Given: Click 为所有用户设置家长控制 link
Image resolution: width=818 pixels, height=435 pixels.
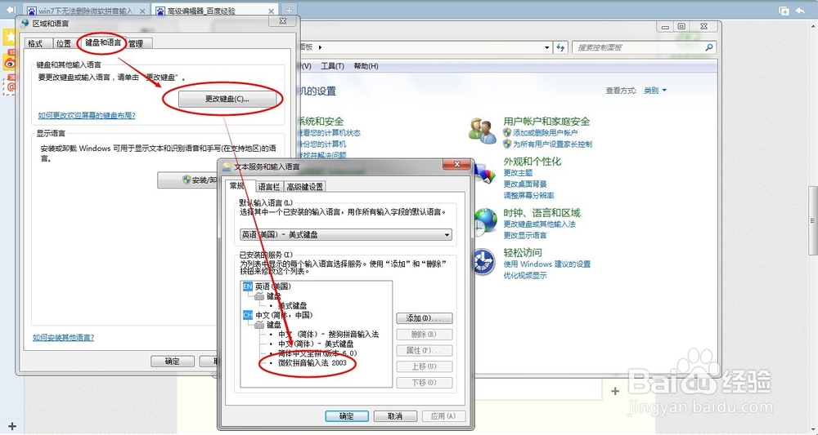Looking at the screenshot, I should [552, 144].
